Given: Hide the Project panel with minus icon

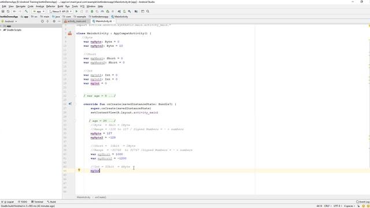Looking at the screenshot, I should (59, 21).
